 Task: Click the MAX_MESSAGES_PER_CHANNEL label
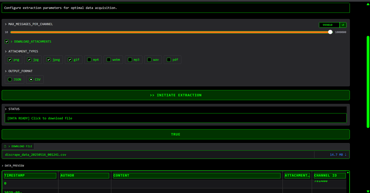pos(31,24)
